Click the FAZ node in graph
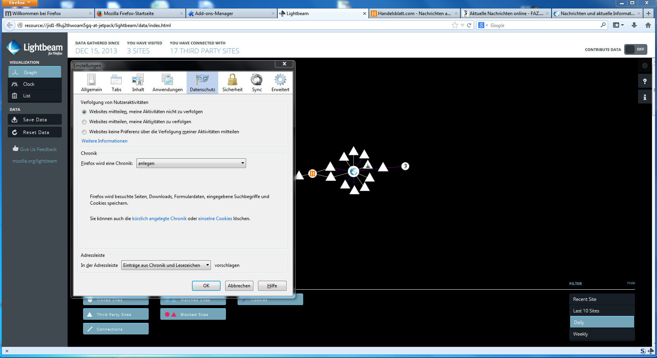 405,166
